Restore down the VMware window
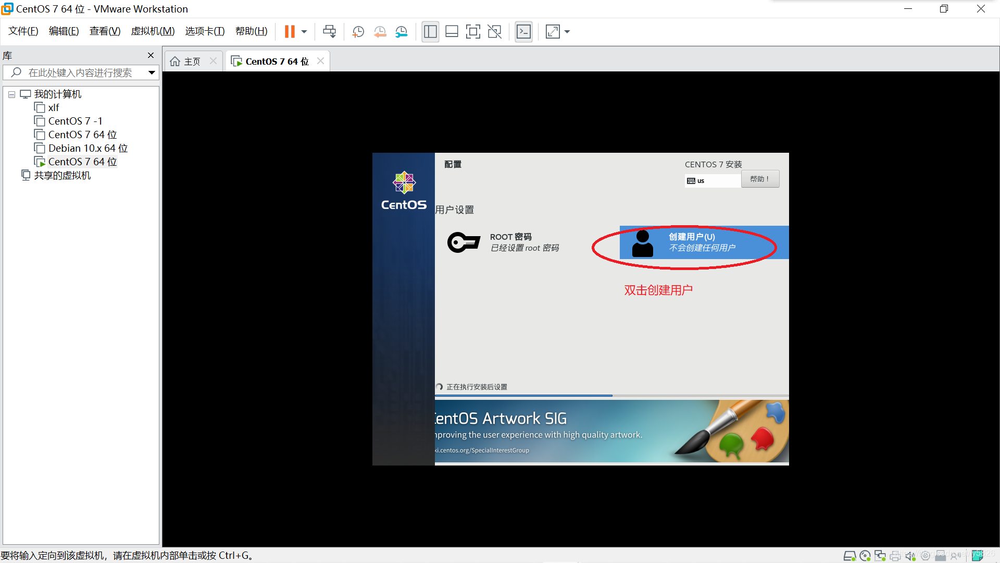 tap(944, 9)
